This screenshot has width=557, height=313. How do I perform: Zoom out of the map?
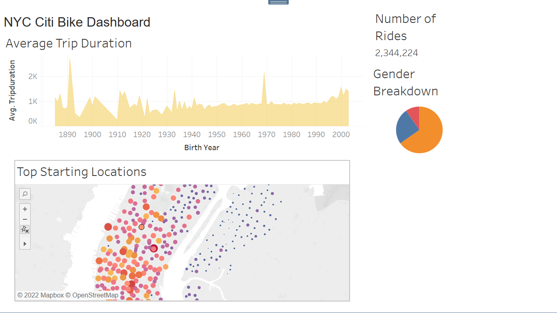tap(25, 219)
